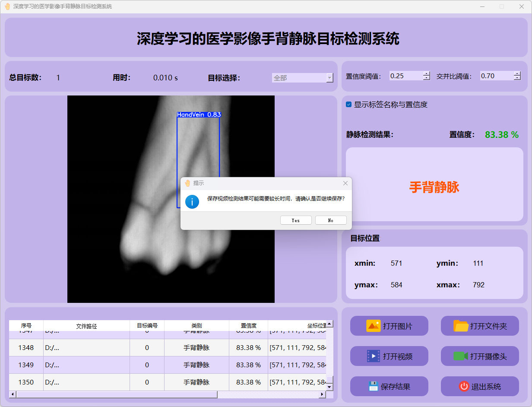The height and width of the screenshot is (407, 532).
Task: Click the film icon on 打开视频
Action: (x=373, y=356)
